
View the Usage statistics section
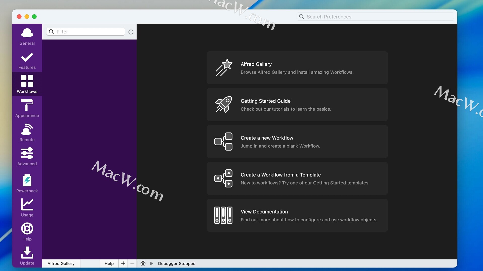27,208
